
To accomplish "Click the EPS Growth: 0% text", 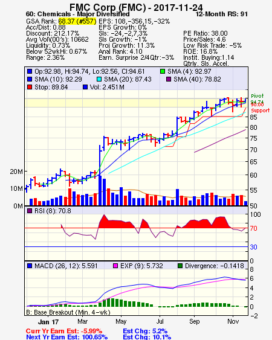I will coord(123,27).
